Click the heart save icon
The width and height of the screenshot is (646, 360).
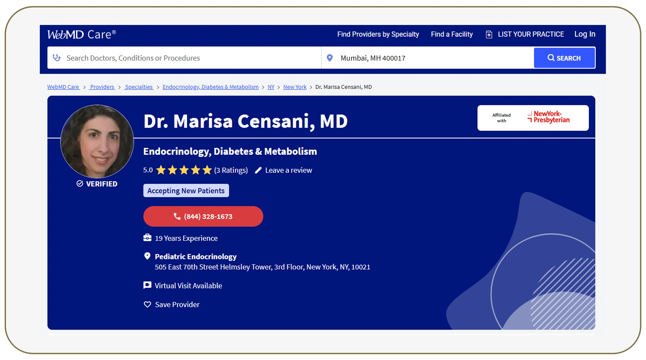(x=147, y=304)
